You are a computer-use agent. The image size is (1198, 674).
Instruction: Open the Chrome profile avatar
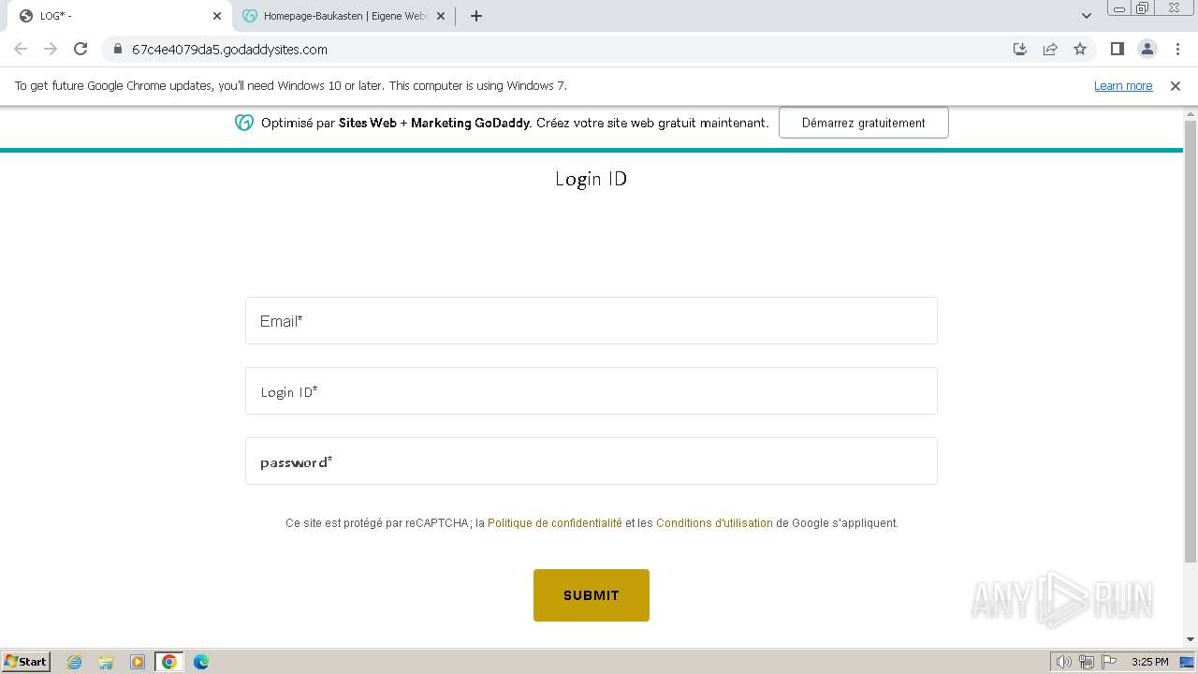[x=1147, y=50]
